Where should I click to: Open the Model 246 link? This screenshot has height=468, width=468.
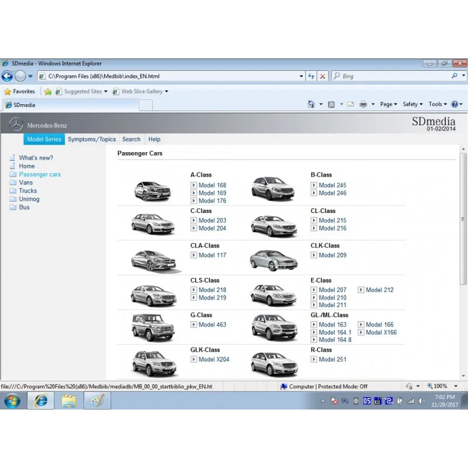point(332,193)
